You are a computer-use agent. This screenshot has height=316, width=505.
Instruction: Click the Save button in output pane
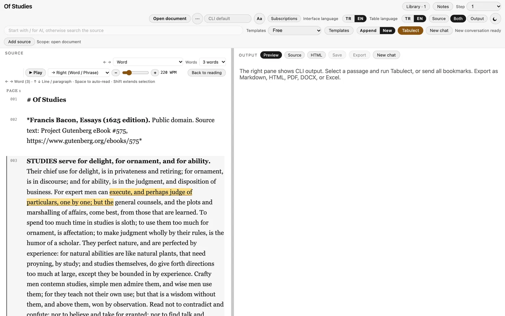click(337, 55)
